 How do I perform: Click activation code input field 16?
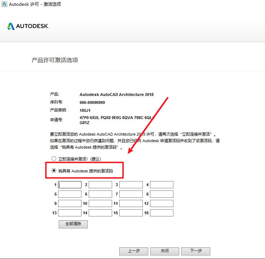tap(162, 213)
